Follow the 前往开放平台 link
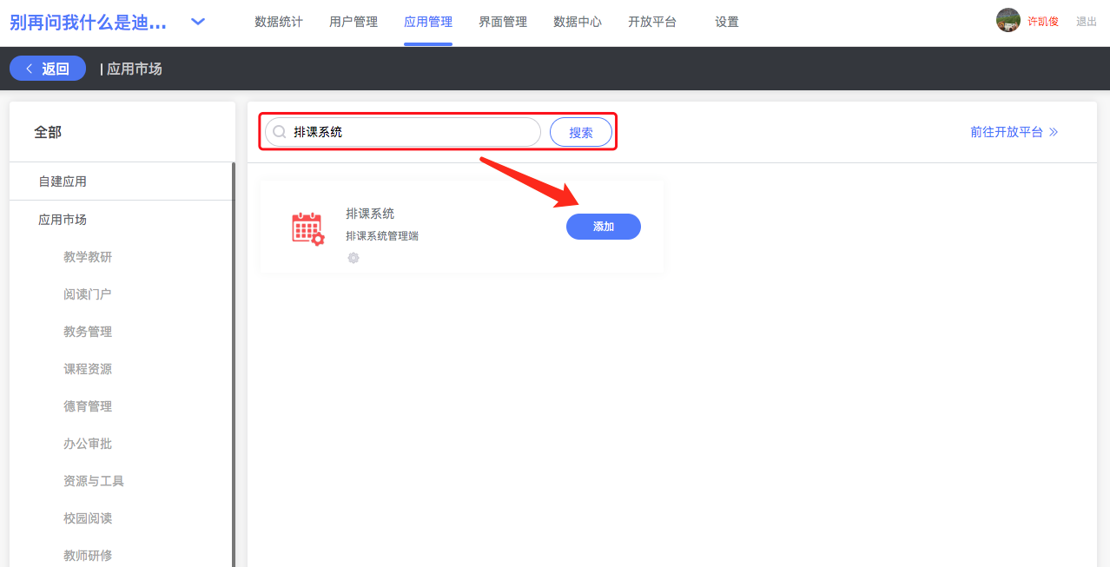 (x=1014, y=132)
